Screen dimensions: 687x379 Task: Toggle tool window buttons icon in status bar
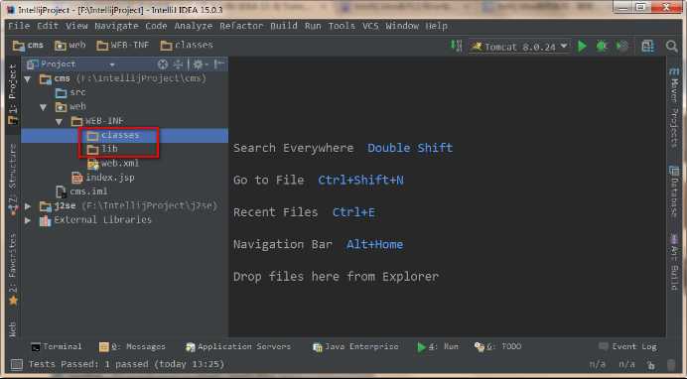pyautogui.click(x=16, y=364)
